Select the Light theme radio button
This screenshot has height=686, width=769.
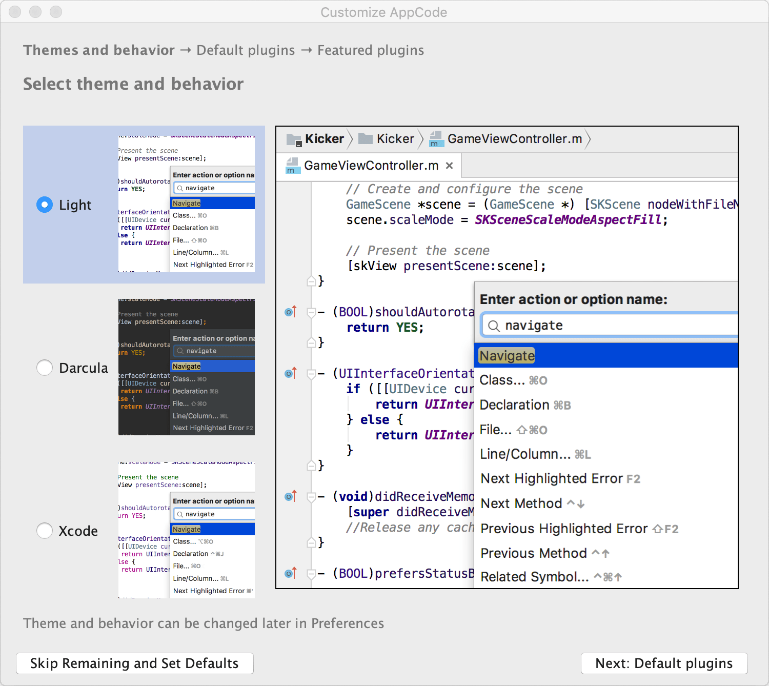click(x=45, y=205)
